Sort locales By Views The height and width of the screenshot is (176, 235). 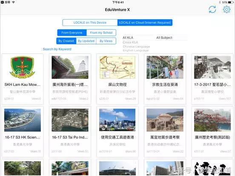tap(106, 41)
